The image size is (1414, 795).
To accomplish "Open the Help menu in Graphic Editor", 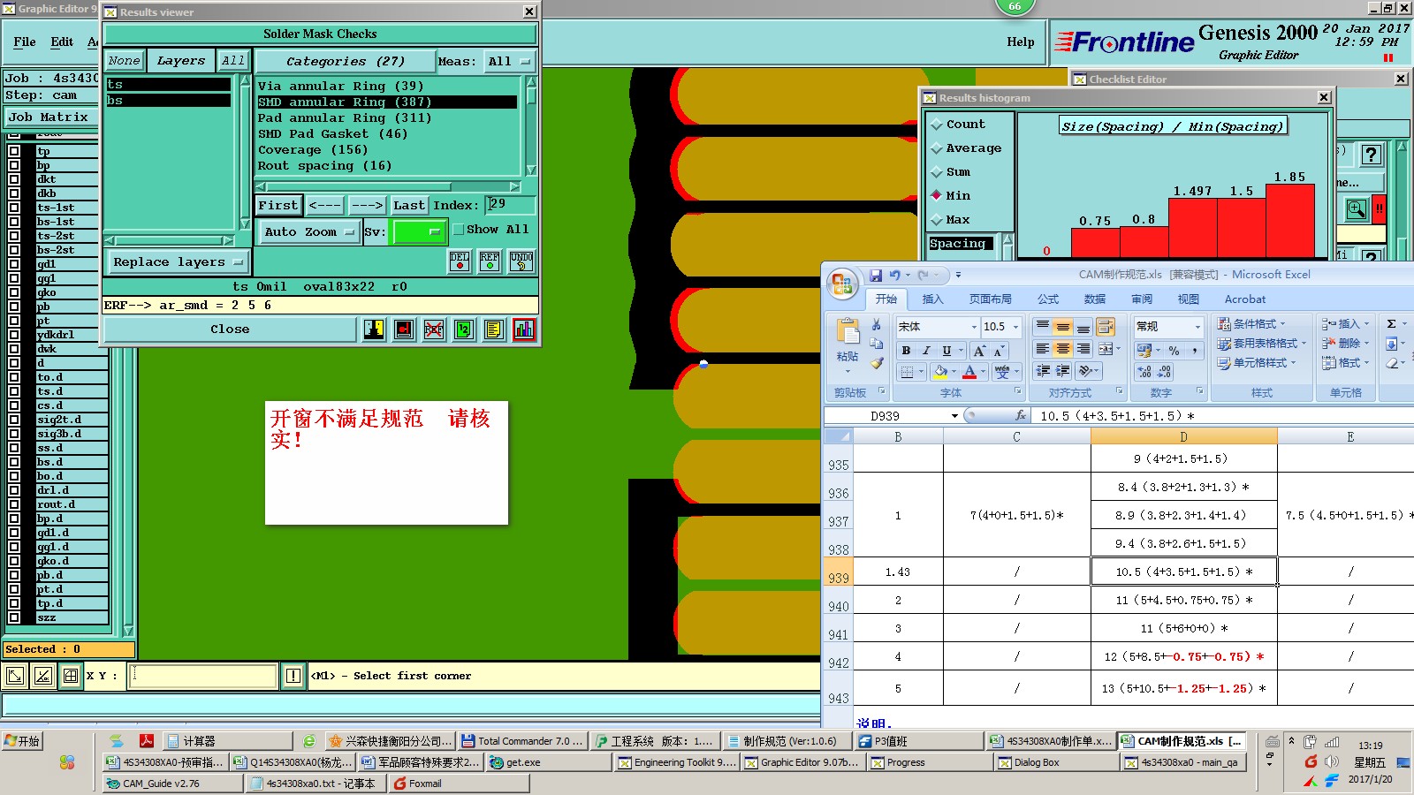I will (x=1020, y=42).
